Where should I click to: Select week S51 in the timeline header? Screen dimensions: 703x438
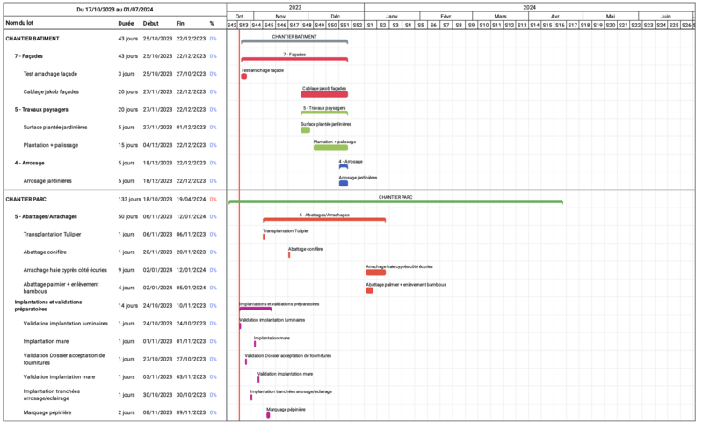click(344, 25)
